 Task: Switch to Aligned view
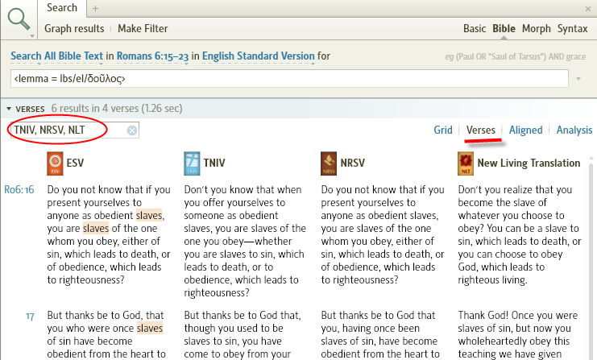coord(526,130)
